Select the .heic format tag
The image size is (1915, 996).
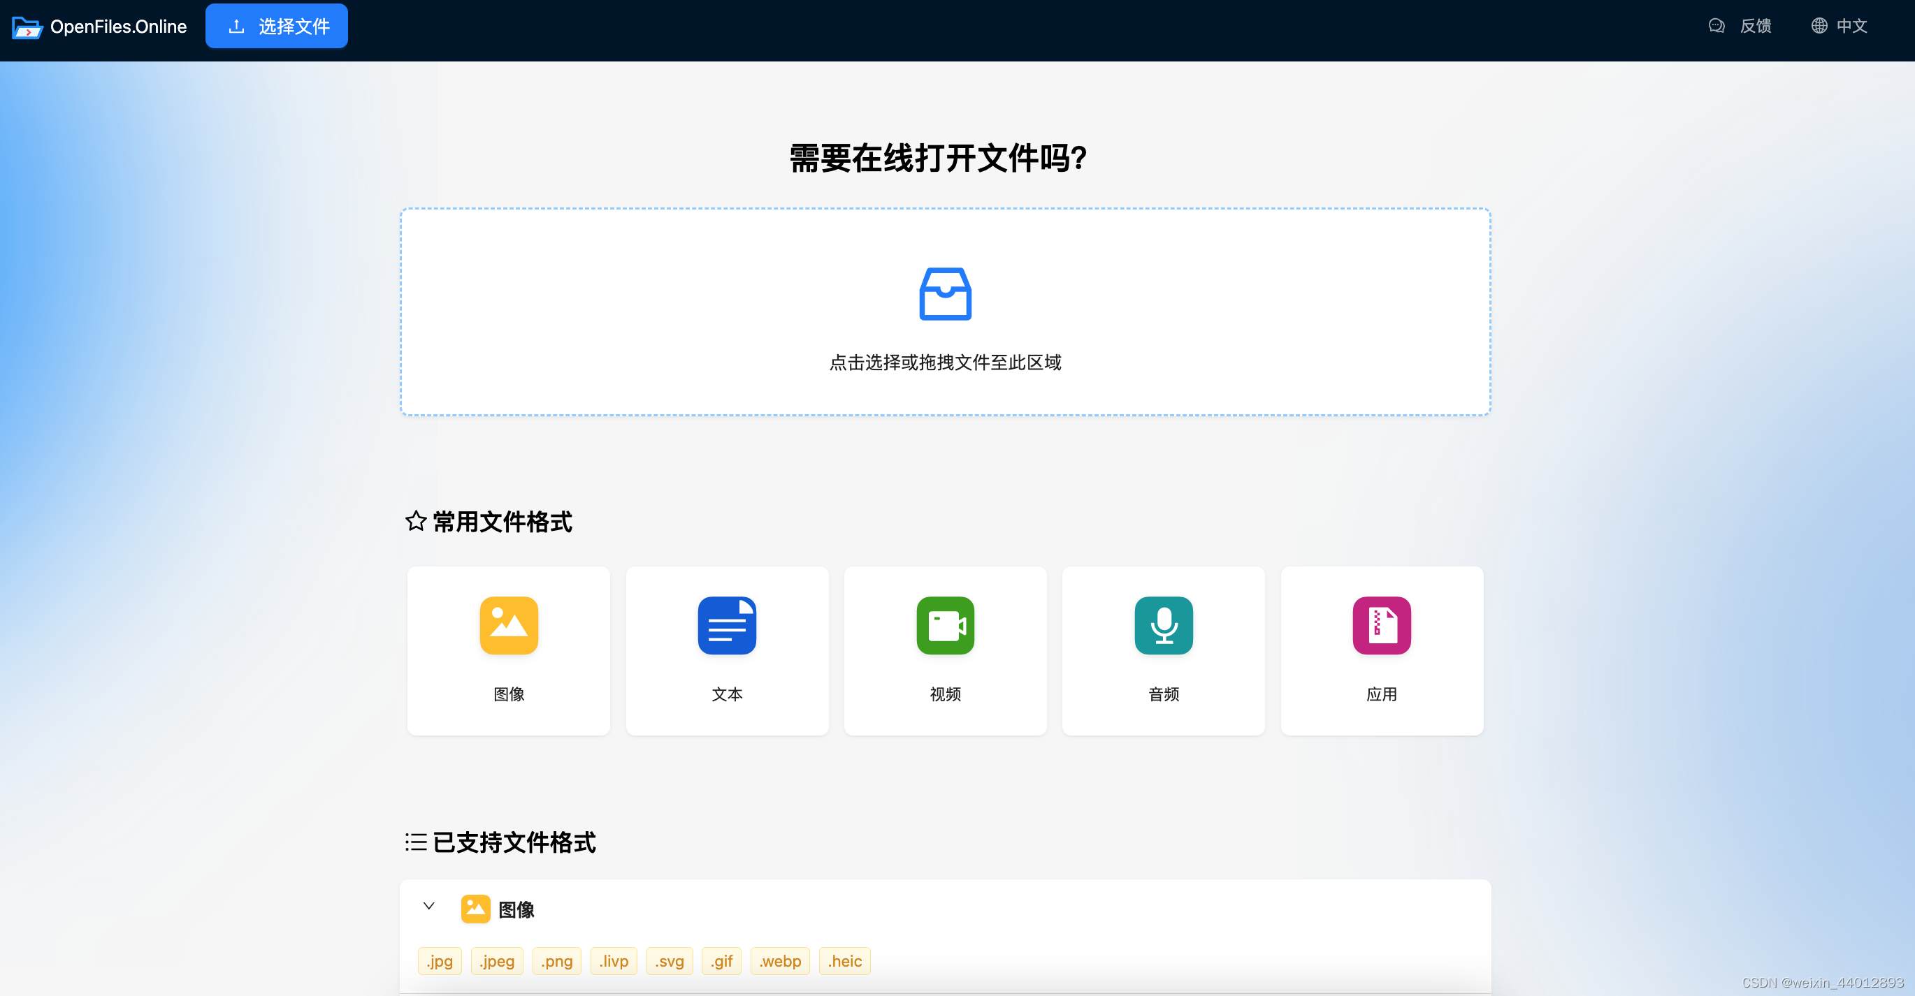844,961
